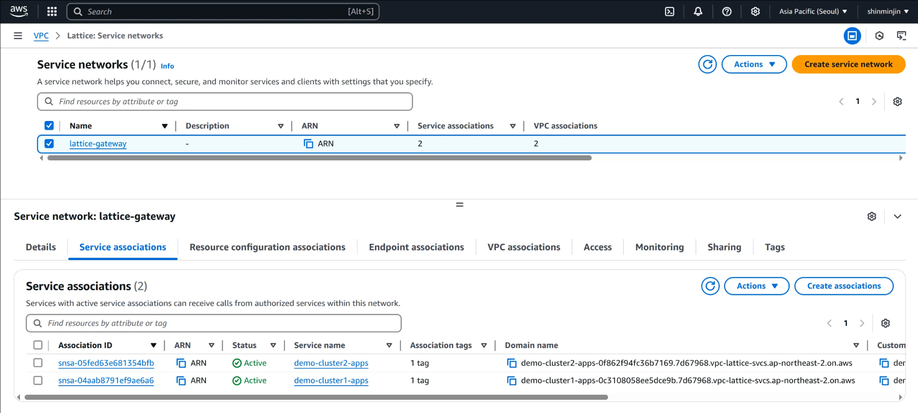This screenshot has width=918, height=413.
Task: Click the blue split panel icon
Action: [852, 36]
